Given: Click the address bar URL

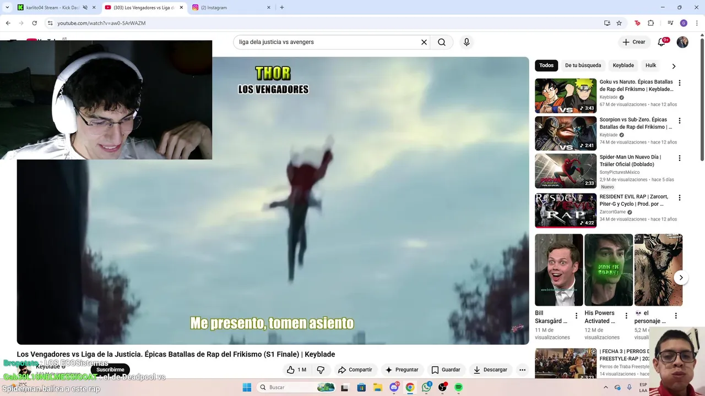Looking at the screenshot, I should coord(101,23).
